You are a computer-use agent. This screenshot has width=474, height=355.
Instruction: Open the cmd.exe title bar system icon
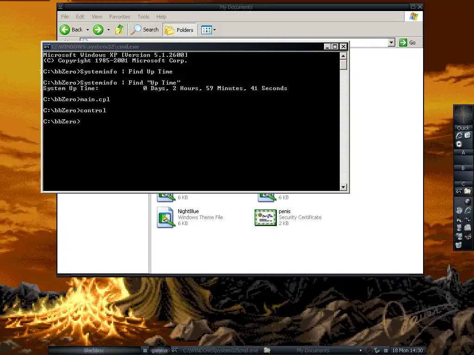point(47,47)
